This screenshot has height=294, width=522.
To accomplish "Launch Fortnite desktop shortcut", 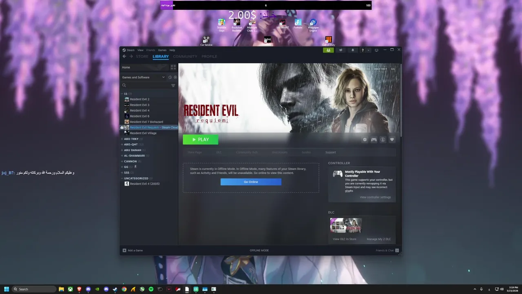I will click(x=298, y=24).
